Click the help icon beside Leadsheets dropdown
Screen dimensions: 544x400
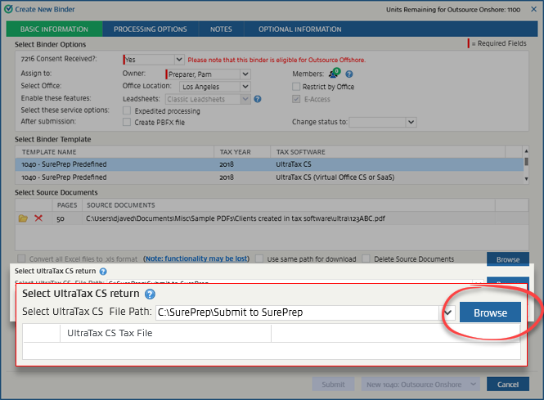click(x=258, y=100)
